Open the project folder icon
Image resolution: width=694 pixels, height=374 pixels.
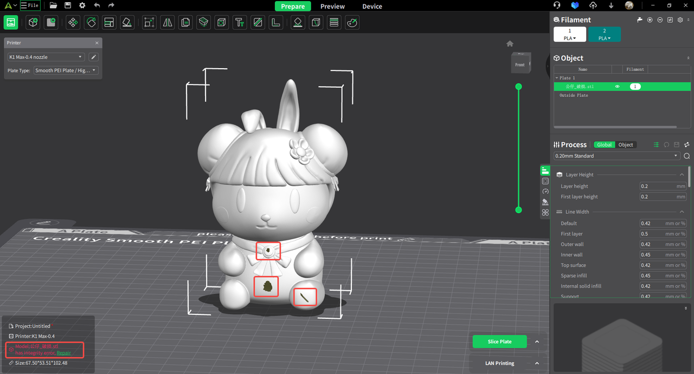(x=53, y=5)
